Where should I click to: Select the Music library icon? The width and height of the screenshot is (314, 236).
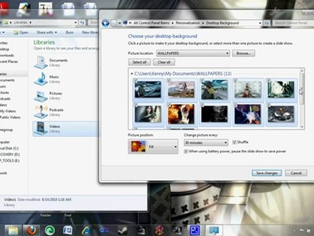pos(41,79)
